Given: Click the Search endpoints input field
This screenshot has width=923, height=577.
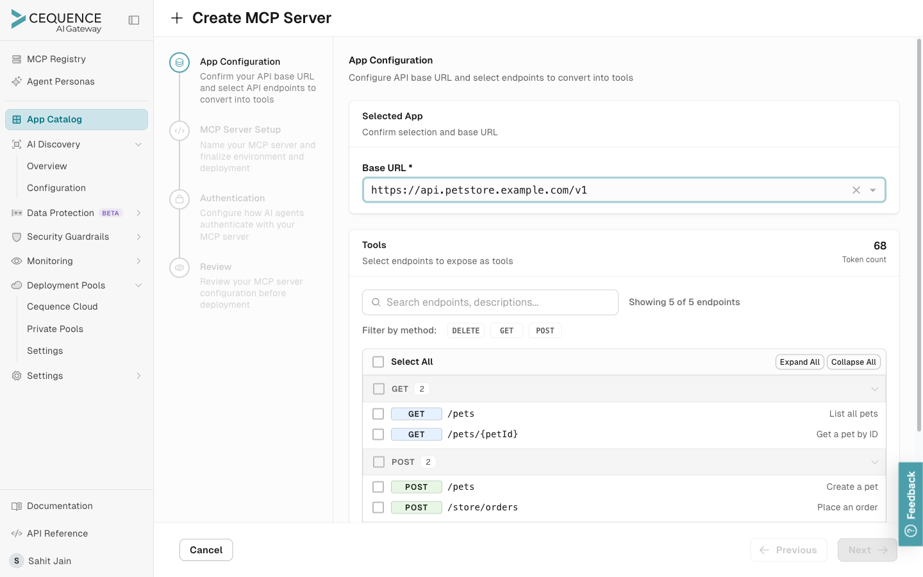Looking at the screenshot, I should click(490, 302).
